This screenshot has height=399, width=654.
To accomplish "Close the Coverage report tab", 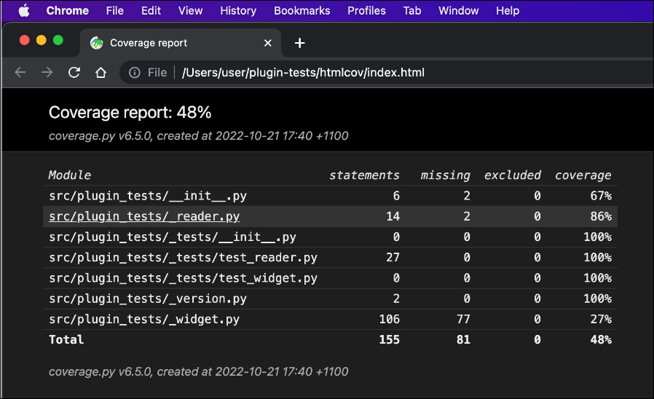I will 267,43.
